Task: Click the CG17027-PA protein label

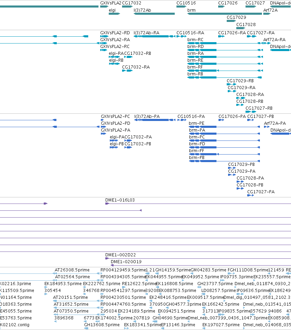Action: tap(261, 192)
